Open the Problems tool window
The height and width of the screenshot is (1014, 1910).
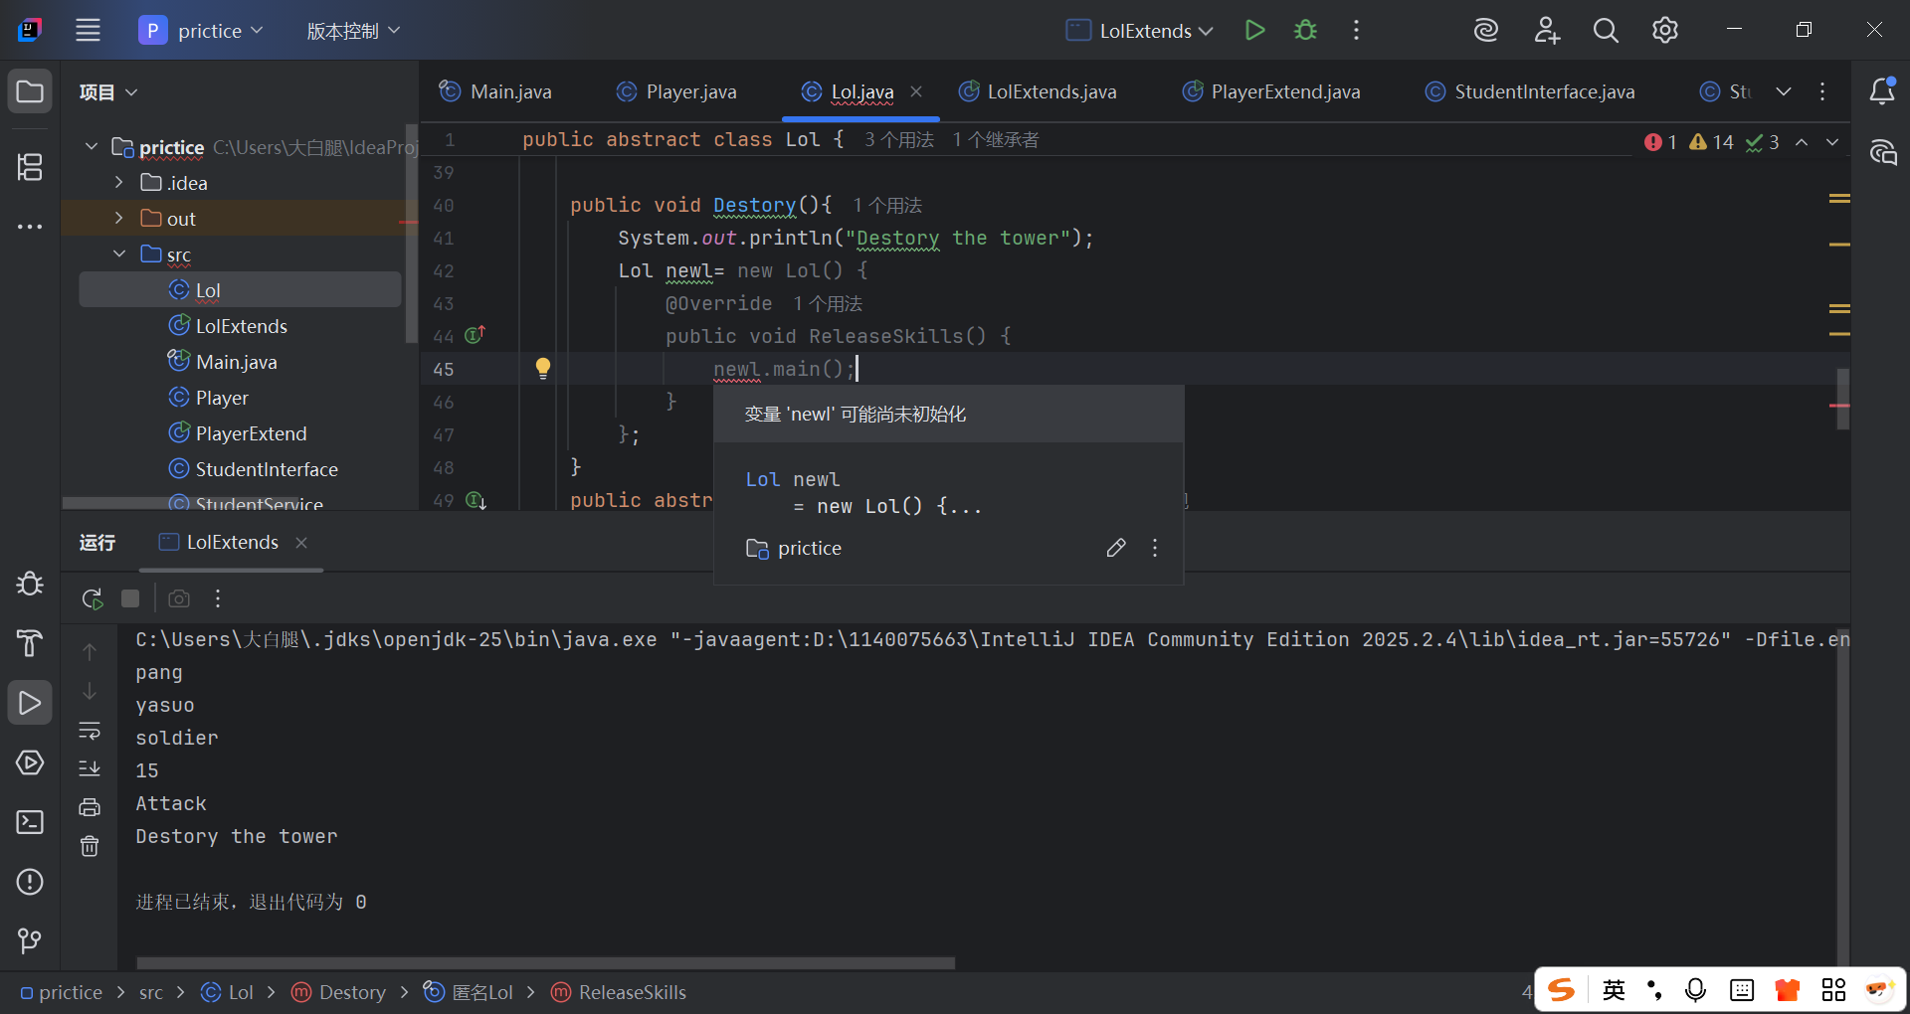pos(30,882)
